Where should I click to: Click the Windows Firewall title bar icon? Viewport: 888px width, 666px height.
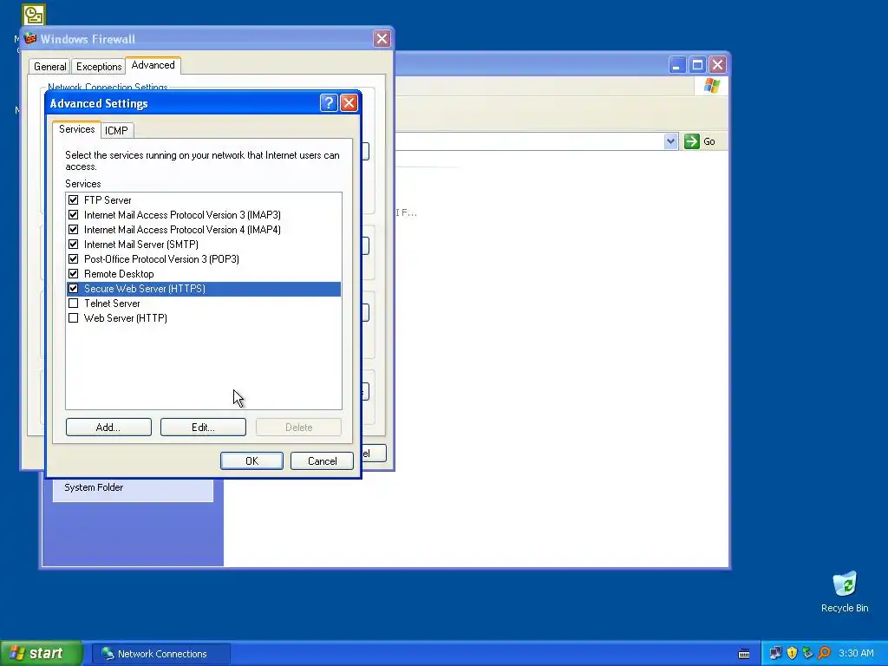pos(30,38)
